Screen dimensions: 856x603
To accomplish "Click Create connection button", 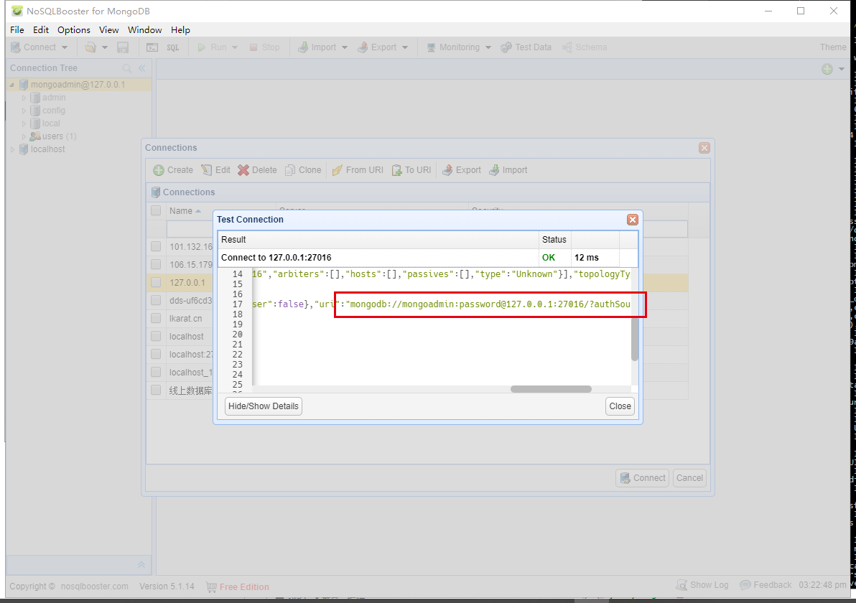I will click(x=173, y=170).
